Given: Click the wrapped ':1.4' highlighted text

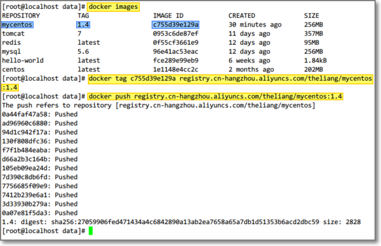Looking at the screenshot, I should point(9,87).
